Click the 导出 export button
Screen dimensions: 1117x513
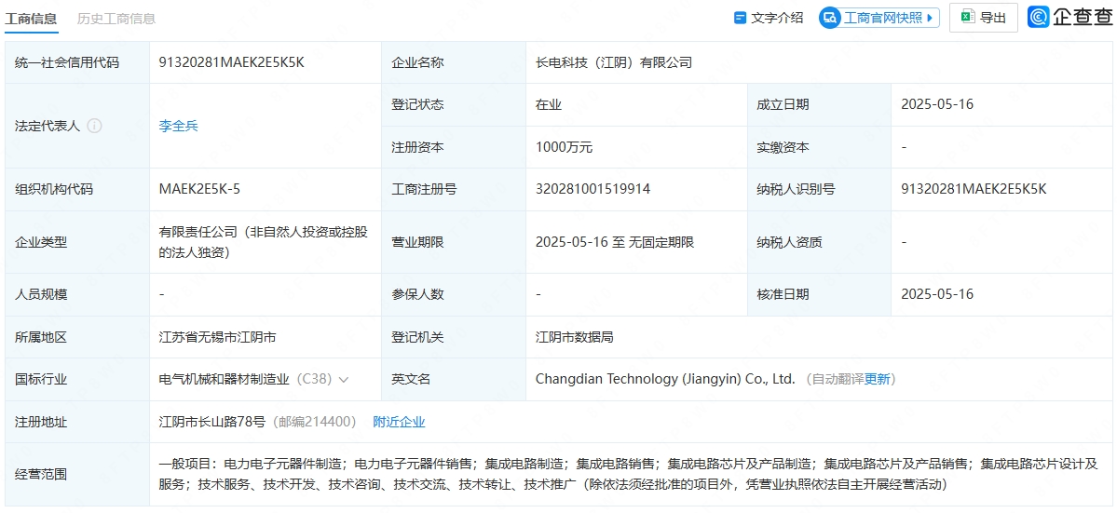tap(984, 18)
